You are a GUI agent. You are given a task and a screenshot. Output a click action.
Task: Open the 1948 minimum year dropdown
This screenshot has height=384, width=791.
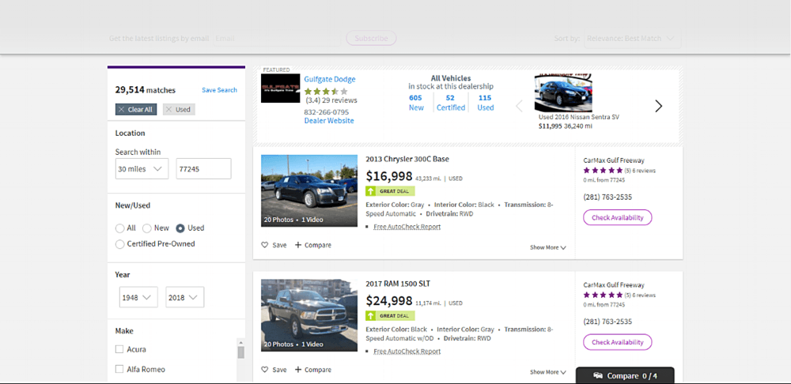138,297
